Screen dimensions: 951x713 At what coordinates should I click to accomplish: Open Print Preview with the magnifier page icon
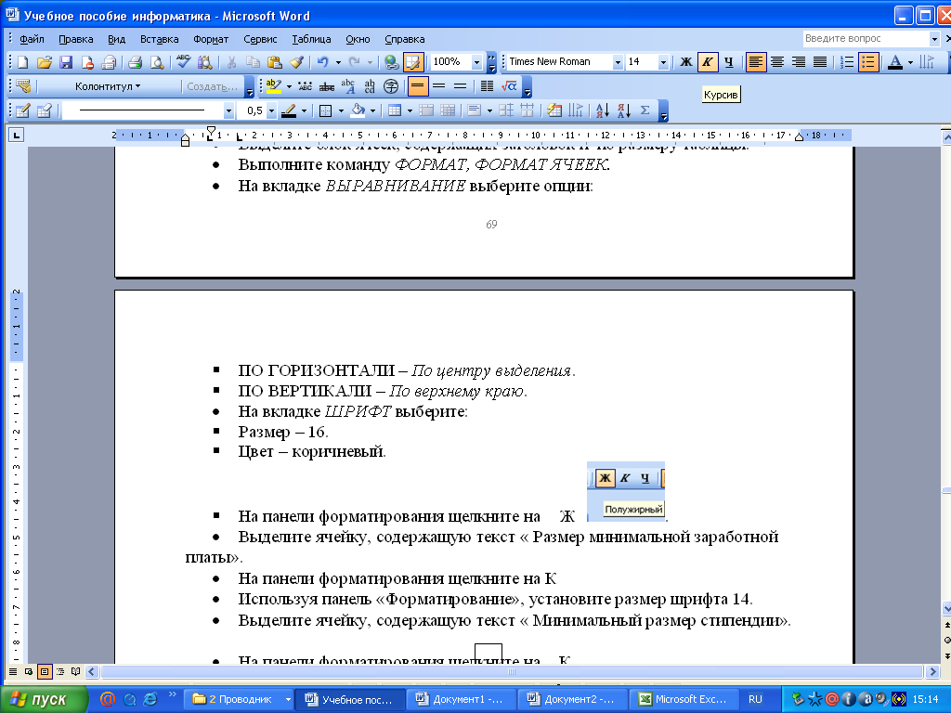pyautogui.click(x=156, y=62)
